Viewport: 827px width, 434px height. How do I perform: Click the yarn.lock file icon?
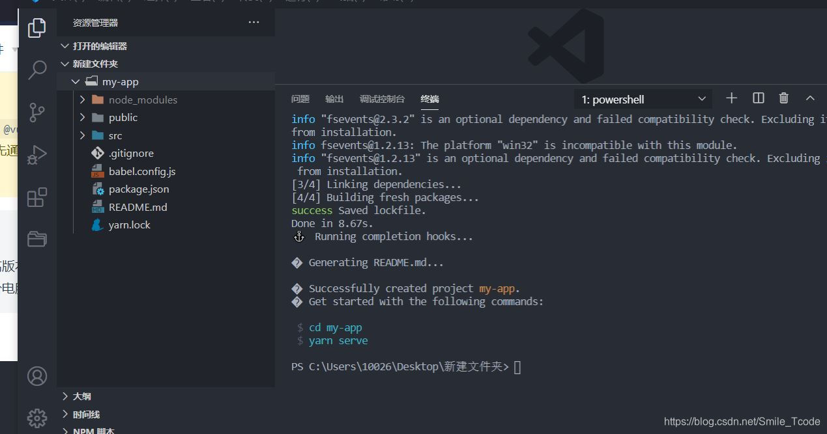(98, 224)
